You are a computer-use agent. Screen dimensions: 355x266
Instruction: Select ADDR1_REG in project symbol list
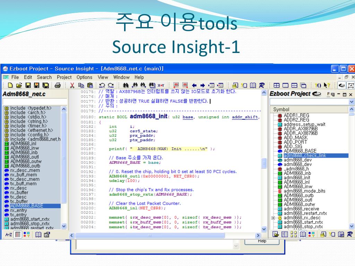point(296,115)
